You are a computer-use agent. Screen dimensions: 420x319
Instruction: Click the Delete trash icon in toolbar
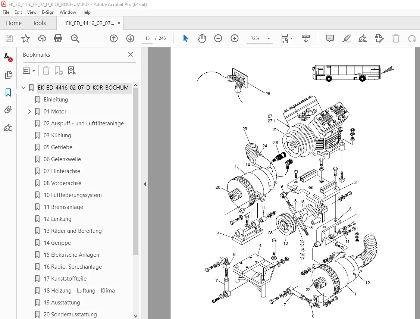(x=396, y=38)
